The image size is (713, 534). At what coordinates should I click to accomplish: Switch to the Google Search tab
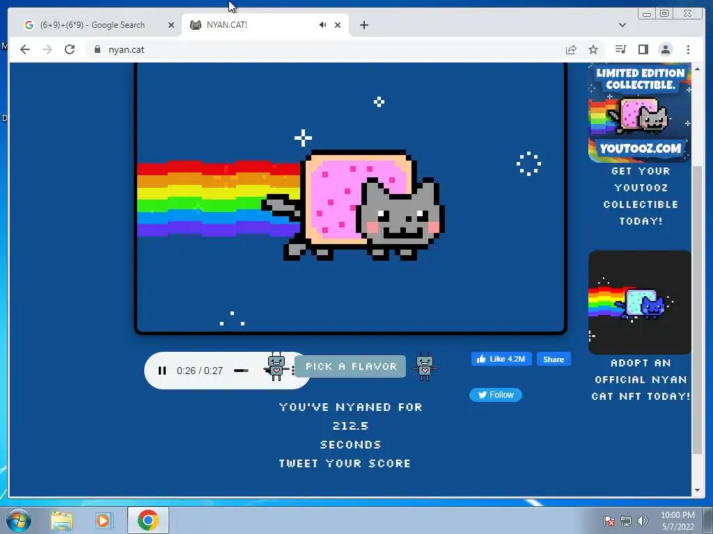pos(93,25)
